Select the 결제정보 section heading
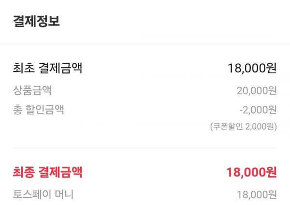 click(x=36, y=21)
